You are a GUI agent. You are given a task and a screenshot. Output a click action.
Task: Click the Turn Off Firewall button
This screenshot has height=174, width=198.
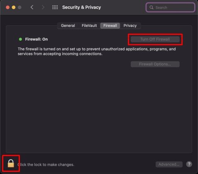(155, 39)
